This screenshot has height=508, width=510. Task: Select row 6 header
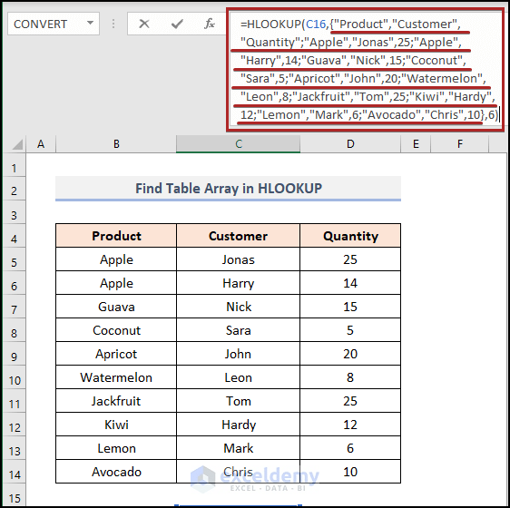pos(15,283)
